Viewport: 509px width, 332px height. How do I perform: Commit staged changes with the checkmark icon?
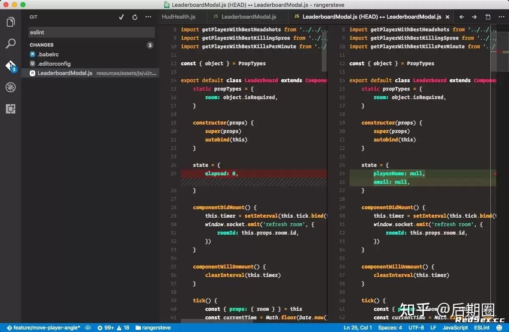[122, 17]
